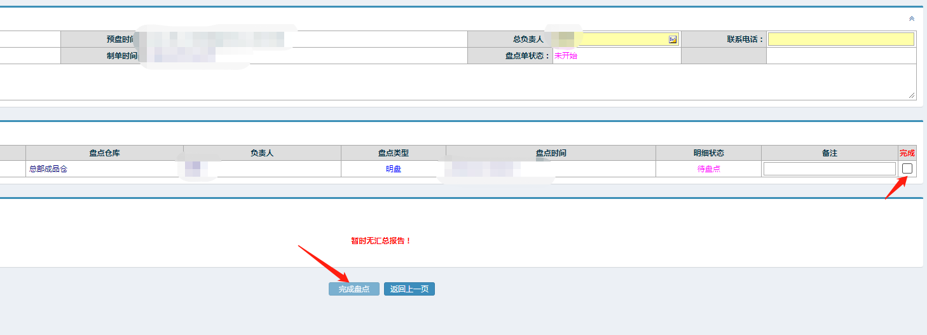Click the 明细状态 column header
This screenshot has width=927, height=335.
[708, 153]
